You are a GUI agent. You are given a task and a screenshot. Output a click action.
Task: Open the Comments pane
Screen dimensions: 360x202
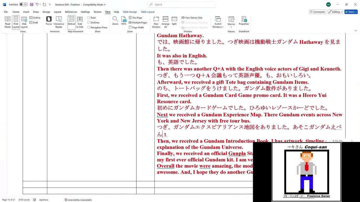coord(317,12)
